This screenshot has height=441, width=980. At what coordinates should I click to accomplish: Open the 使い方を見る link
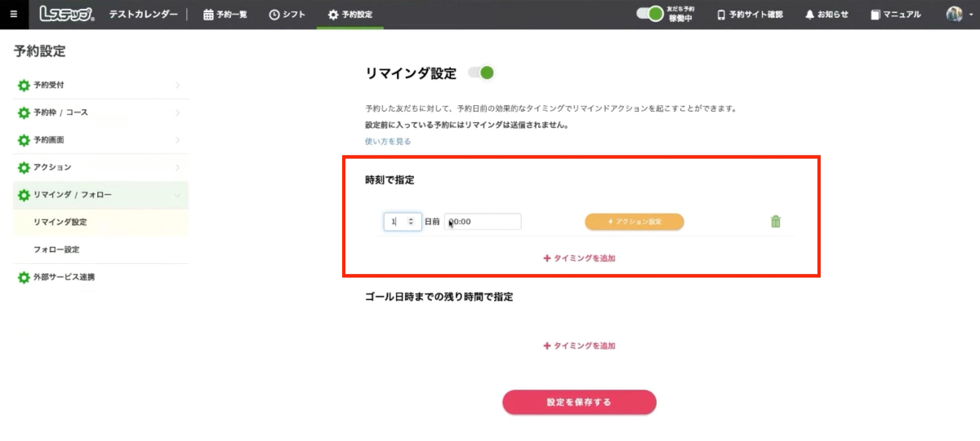point(388,141)
